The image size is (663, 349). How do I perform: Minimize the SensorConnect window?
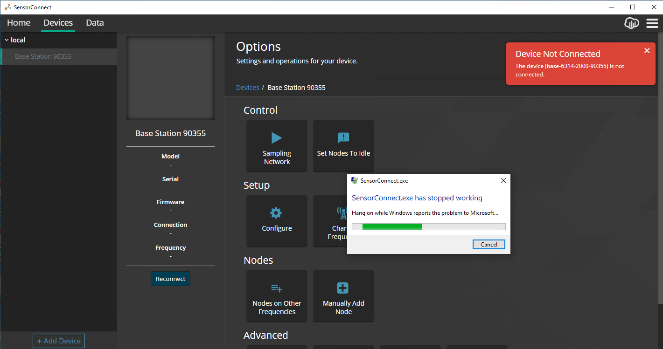(612, 7)
